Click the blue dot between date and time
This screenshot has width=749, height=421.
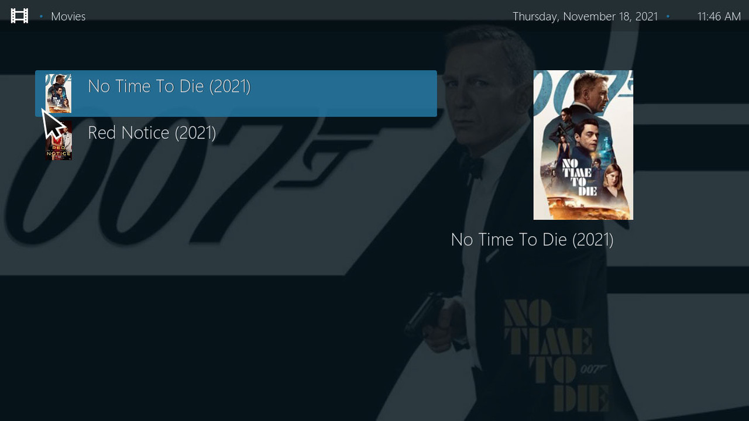668,16
